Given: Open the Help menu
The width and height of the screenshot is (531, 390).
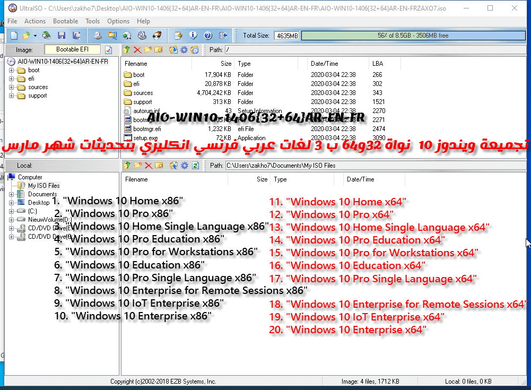Looking at the screenshot, I should (x=143, y=21).
